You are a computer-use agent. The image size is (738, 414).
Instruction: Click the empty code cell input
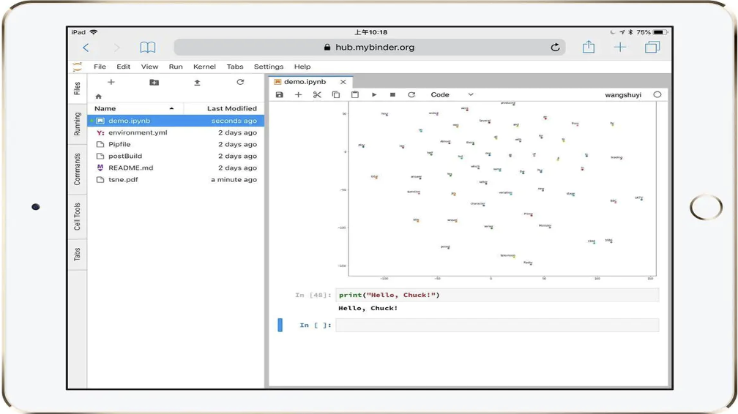click(497, 325)
